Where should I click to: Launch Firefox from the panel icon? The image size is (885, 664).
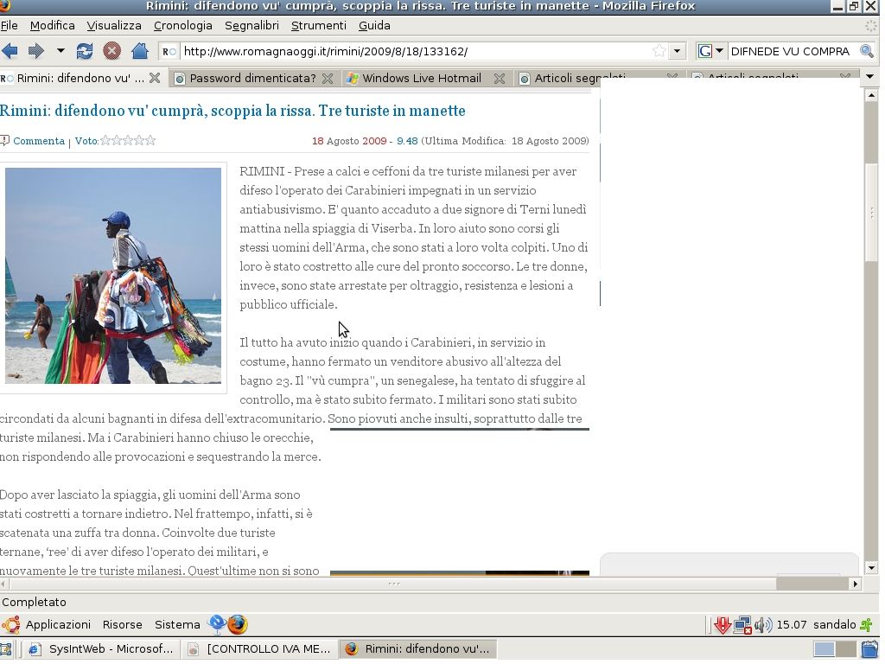coord(238,624)
